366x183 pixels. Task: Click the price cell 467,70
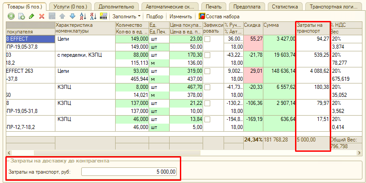coord(186,87)
